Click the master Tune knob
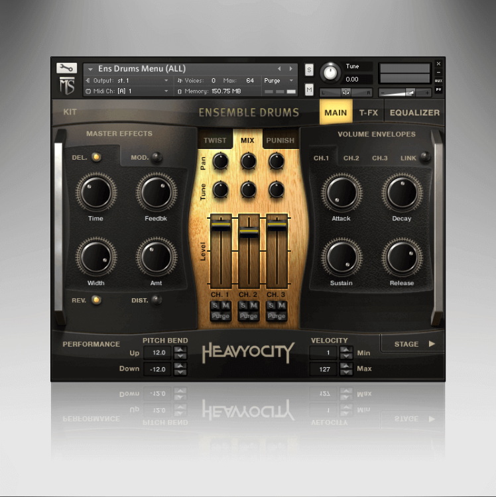This screenshot has width=496, height=497. point(330,73)
